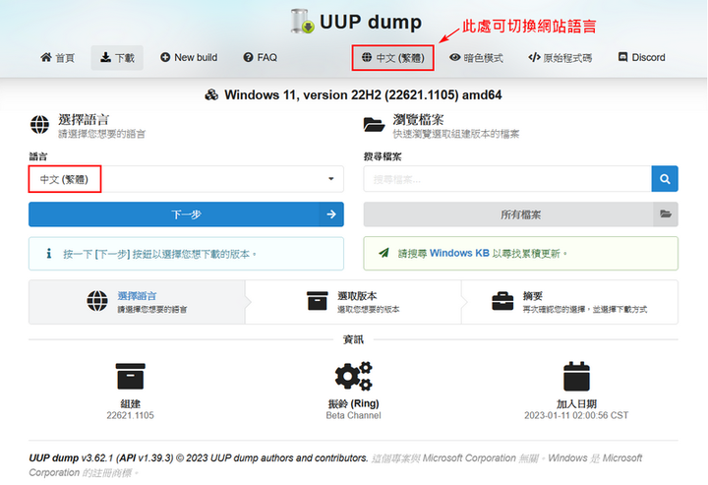Click build number 22621.1105 text

point(130,415)
